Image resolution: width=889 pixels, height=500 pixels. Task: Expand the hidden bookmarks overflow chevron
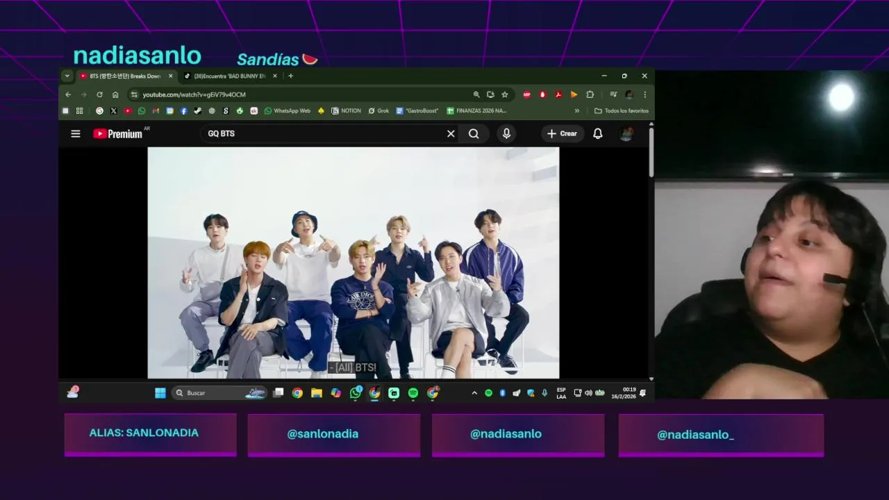pos(576,110)
